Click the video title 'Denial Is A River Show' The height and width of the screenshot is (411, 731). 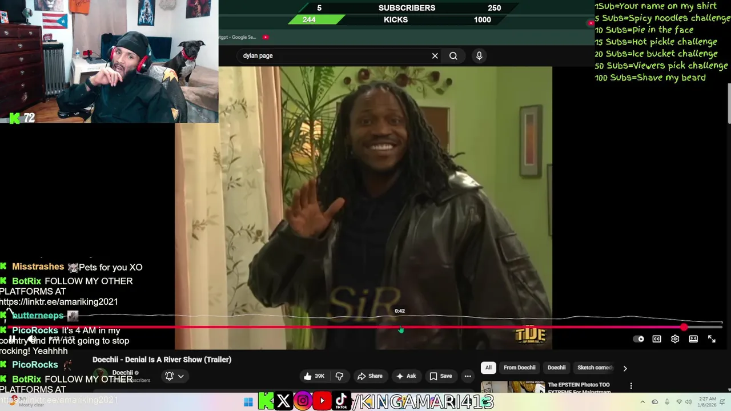coord(162,360)
